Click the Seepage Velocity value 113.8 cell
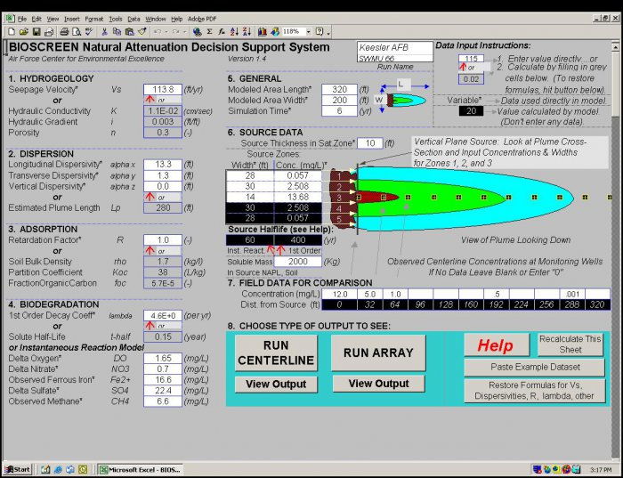The height and width of the screenshot is (478, 623). click(163, 89)
